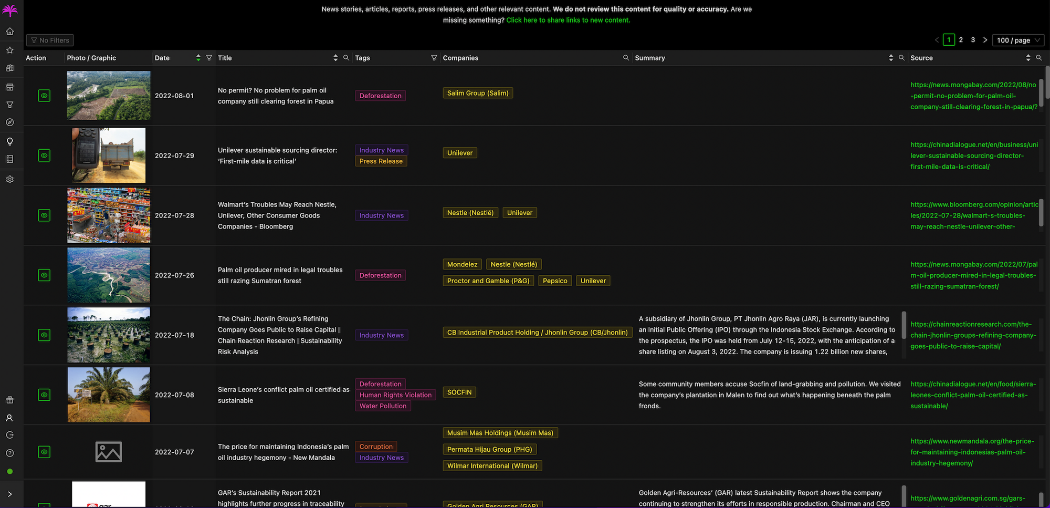Image resolution: width=1050 pixels, height=508 pixels.
Task: Search within the Title column
Action: [x=346, y=58]
